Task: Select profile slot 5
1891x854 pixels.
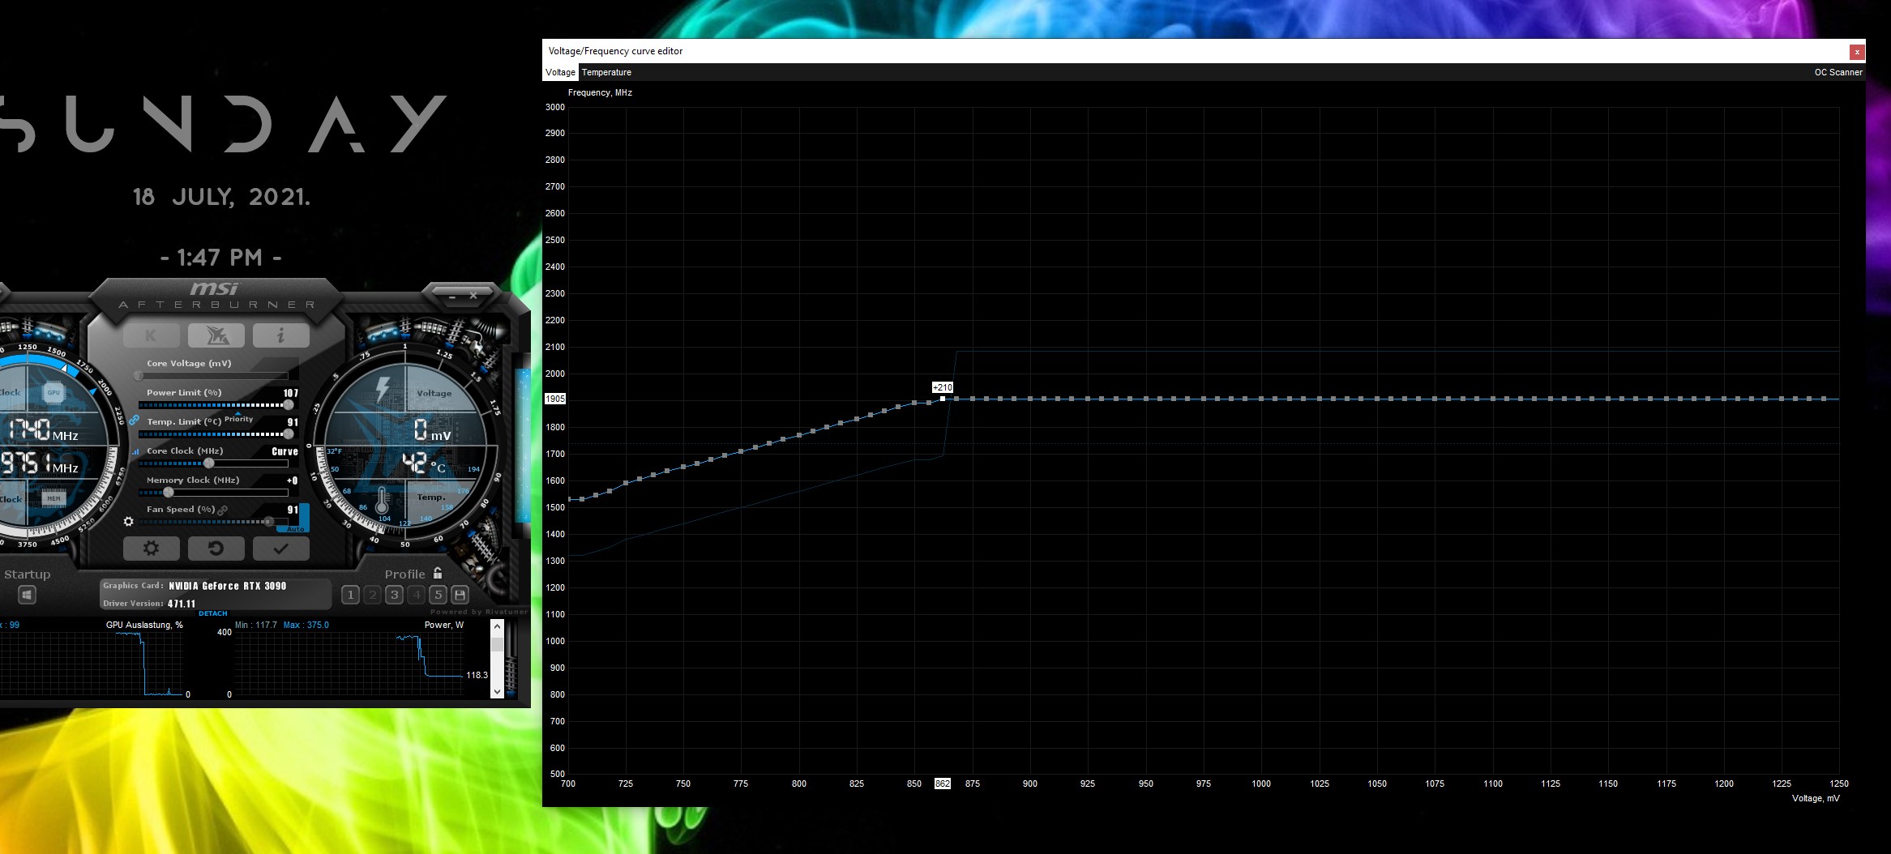Action: click(438, 595)
